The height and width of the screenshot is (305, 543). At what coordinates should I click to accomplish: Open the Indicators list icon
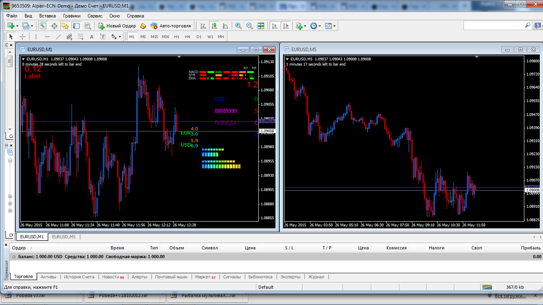tap(299, 26)
